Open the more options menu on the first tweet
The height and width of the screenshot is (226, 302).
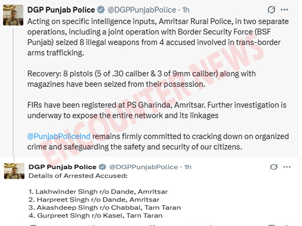coord(285,9)
